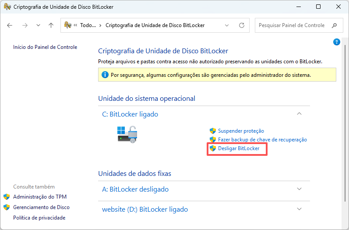Click the forward navigation arrow
Image resolution: width=349 pixels, height=230 pixels.
(25, 25)
